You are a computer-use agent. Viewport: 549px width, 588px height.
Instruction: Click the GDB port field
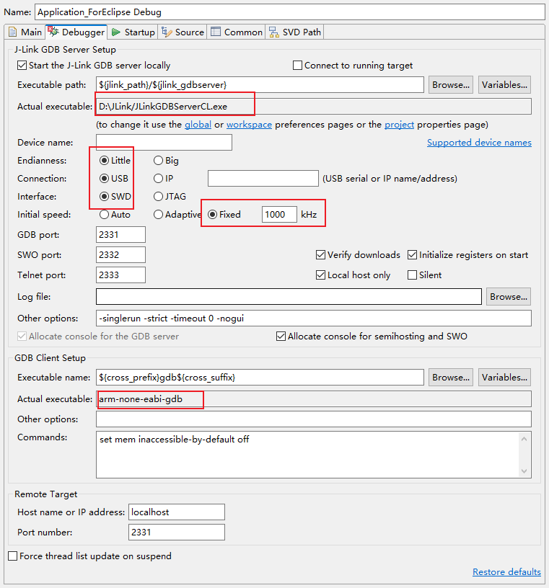120,235
